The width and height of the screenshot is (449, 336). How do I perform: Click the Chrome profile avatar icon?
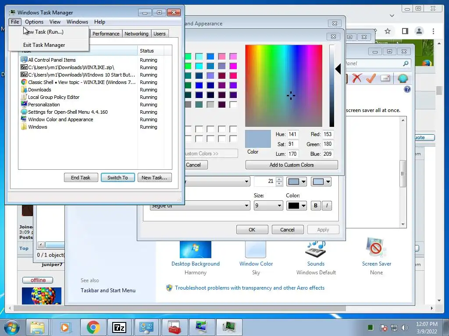tap(419, 31)
